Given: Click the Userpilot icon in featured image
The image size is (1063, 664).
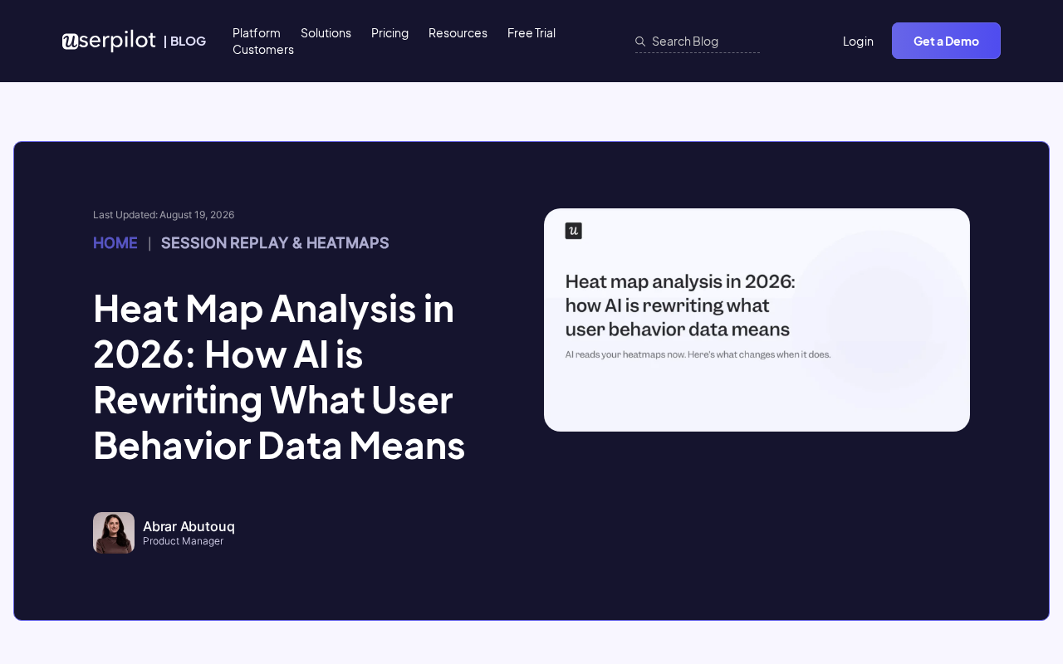Looking at the screenshot, I should pos(573,231).
